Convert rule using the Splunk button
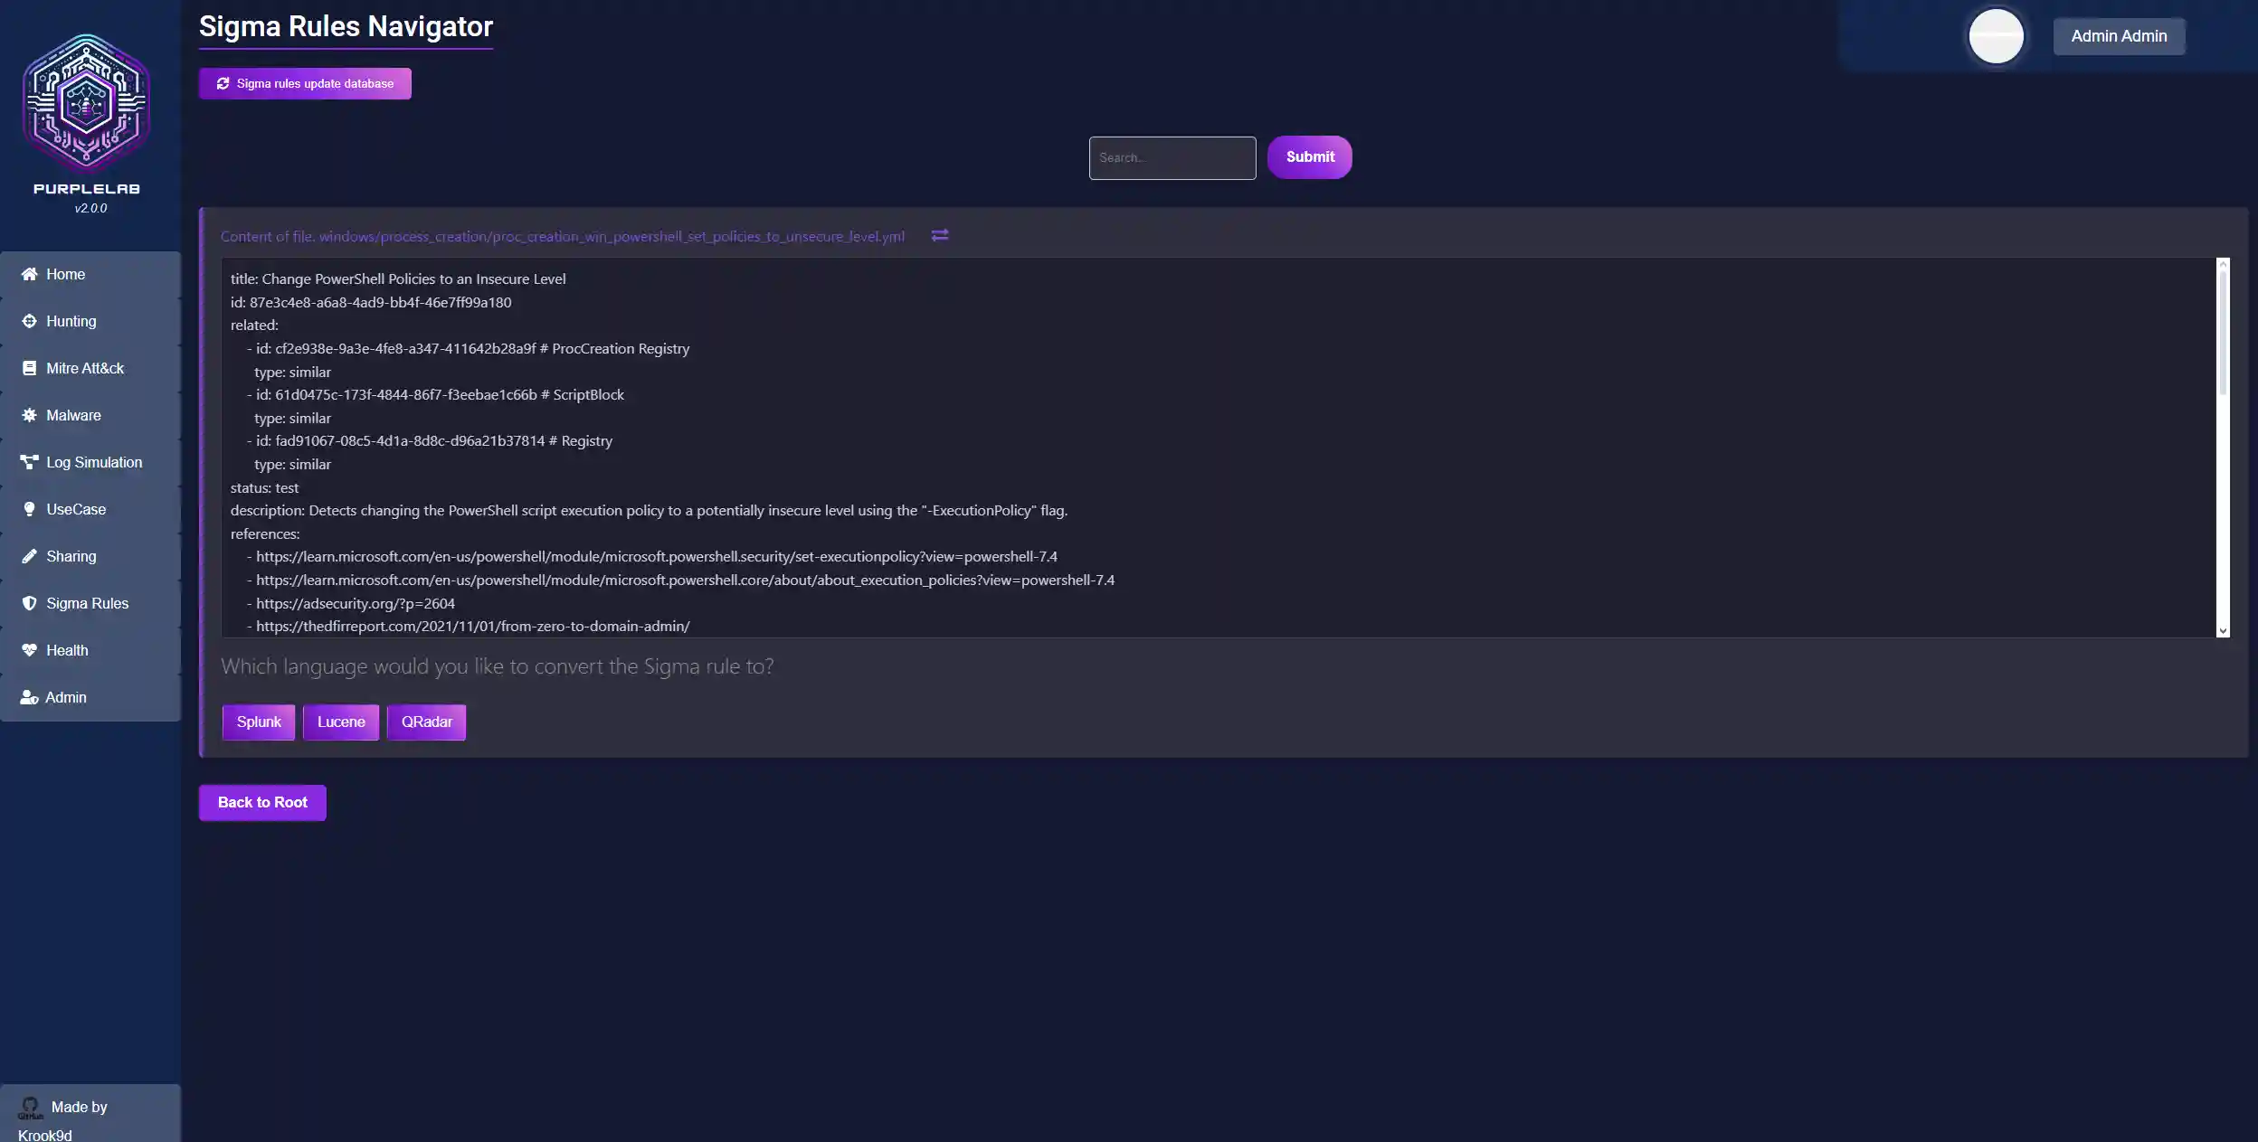This screenshot has width=2258, height=1142. click(258, 722)
